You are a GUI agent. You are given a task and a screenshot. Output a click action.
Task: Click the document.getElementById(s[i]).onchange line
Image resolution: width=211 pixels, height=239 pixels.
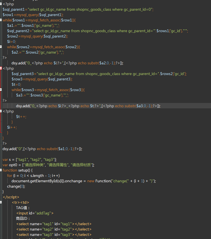[x=84, y=181]
